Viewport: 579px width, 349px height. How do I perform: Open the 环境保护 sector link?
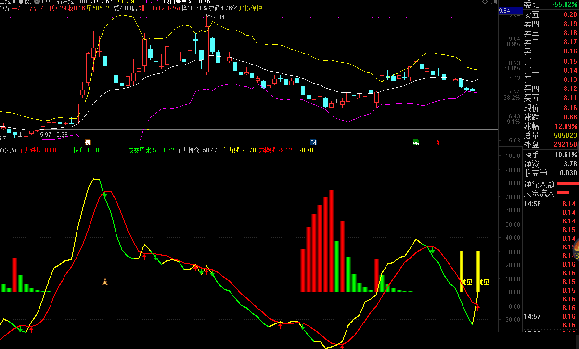click(251, 8)
